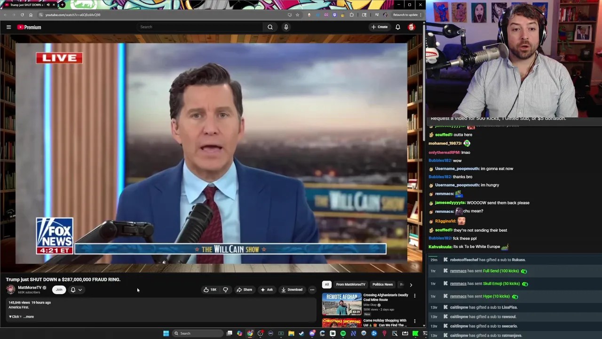Click the Will Cain video player
The image size is (602, 339).
[212, 153]
